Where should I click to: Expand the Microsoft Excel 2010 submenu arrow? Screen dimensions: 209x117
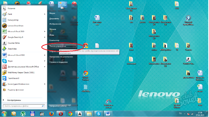point(45,32)
